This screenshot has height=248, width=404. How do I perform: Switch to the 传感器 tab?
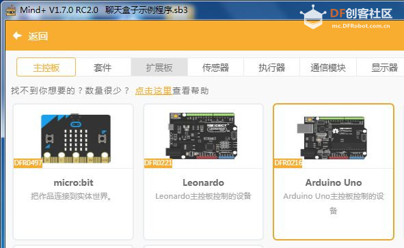(215, 67)
